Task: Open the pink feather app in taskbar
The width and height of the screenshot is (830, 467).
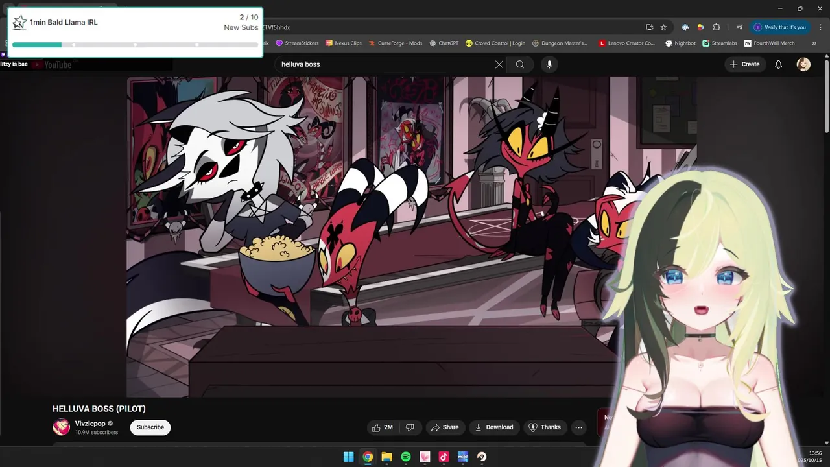Action: pyautogui.click(x=425, y=457)
